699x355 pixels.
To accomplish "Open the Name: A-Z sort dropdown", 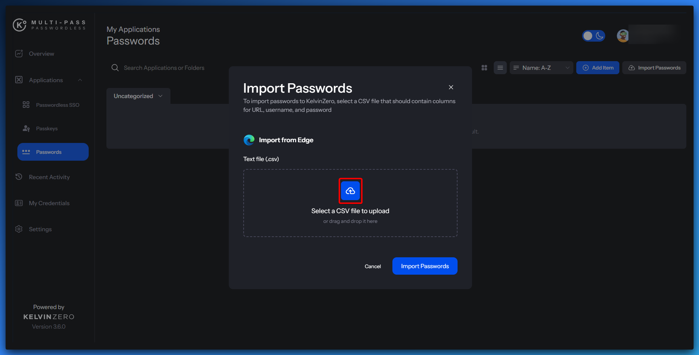I will (541, 68).
